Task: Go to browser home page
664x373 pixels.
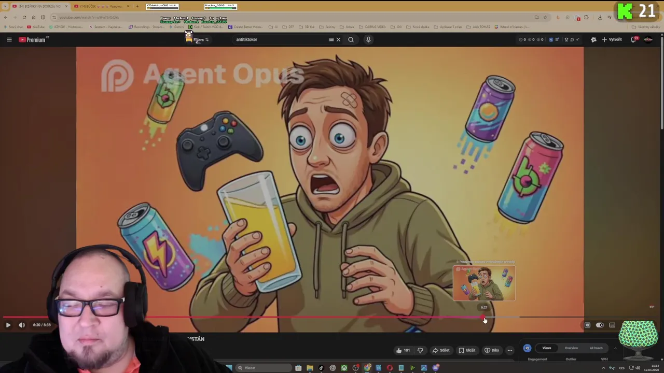Action: (x=34, y=17)
